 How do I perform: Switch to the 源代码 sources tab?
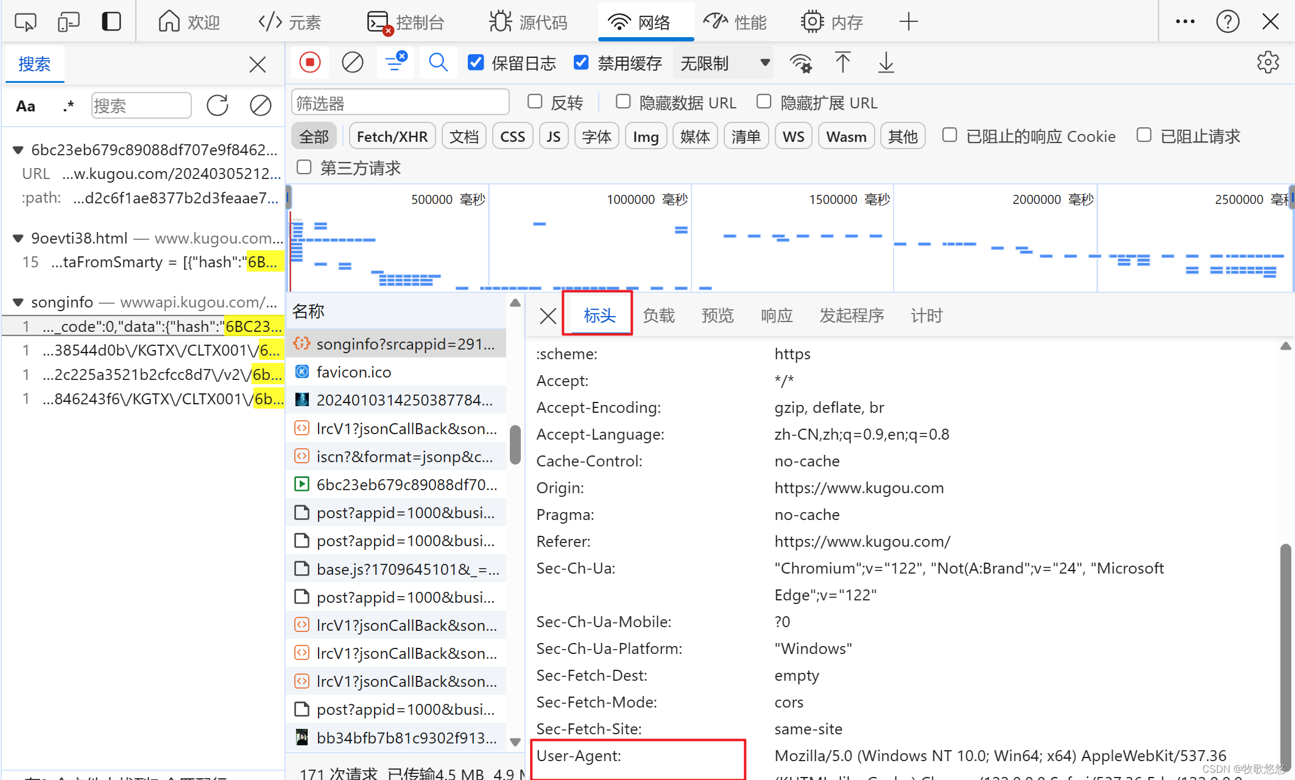point(528,22)
